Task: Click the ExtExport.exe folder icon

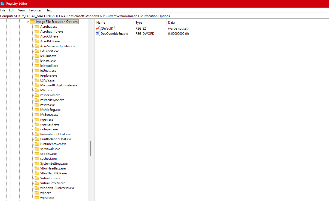Action: (x=37, y=51)
